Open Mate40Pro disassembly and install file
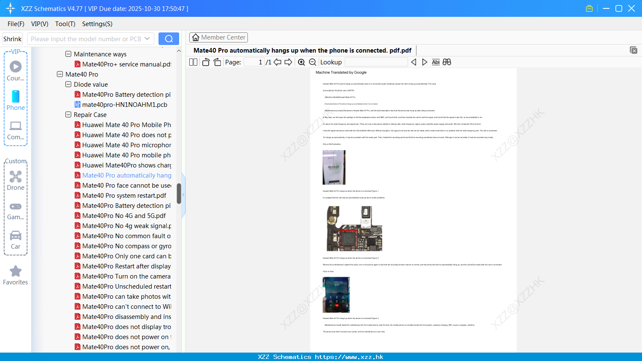The height and width of the screenshot is (361, 642). pos(123,316)
